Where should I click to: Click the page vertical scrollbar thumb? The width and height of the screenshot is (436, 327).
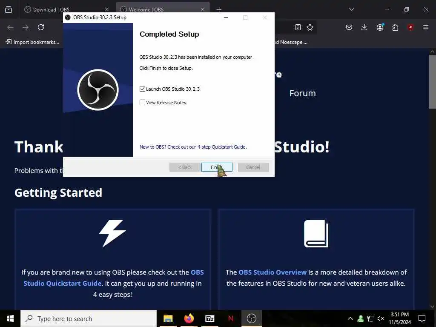[432, 82]
